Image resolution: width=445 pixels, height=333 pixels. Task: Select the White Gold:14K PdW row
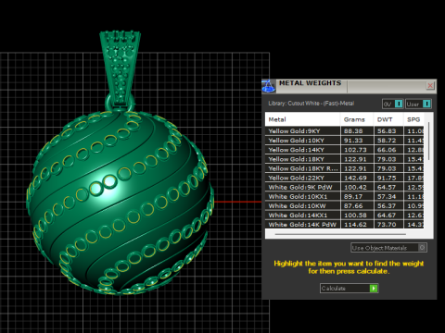coord(344,225)
